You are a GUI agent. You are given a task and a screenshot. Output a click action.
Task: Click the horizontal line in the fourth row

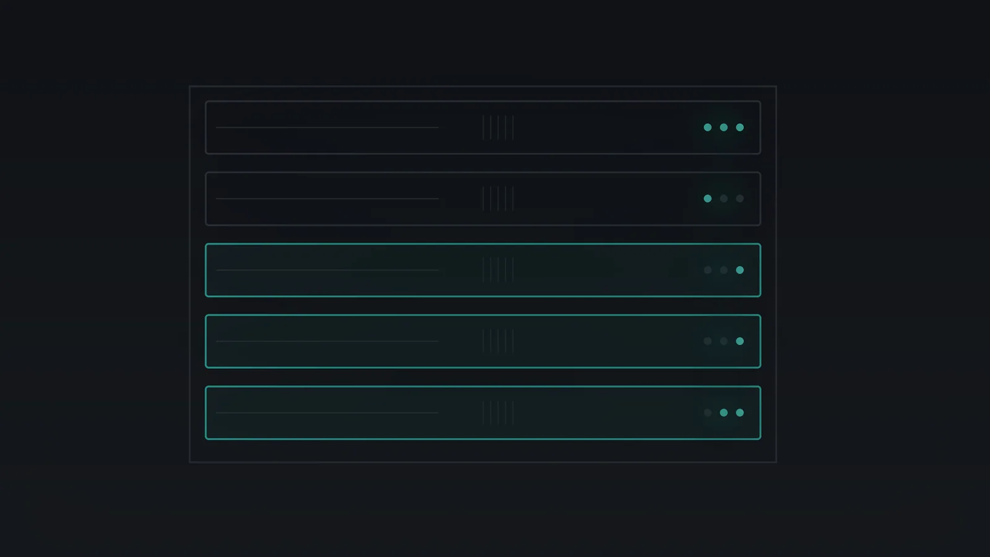(327, 341)
